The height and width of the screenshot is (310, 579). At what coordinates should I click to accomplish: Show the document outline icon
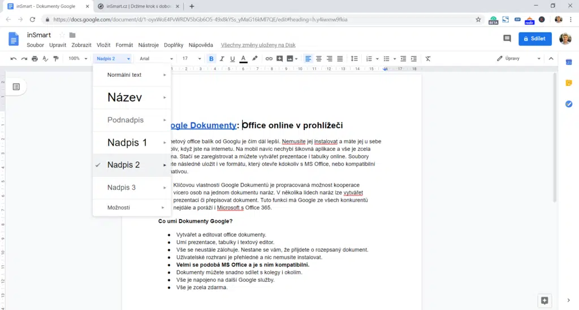click(x=16, y=86)
